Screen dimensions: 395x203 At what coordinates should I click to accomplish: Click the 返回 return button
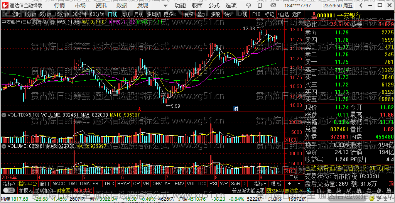click(297, 14)
